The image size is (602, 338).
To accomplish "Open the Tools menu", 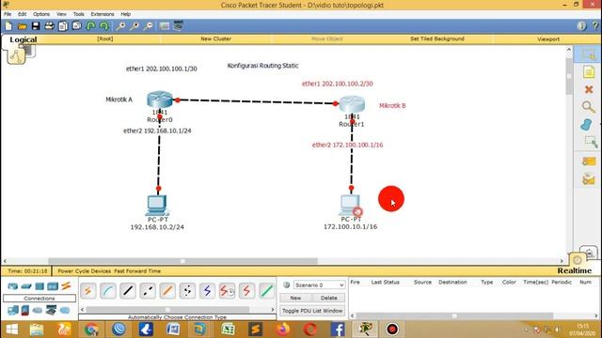I will (79, 14).
